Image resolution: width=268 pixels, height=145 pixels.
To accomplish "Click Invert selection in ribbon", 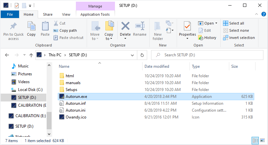I will point(239,38).
